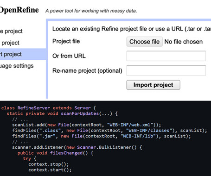Click the code line with "WEB-INF/web.xml"

[x=87, y=125]
